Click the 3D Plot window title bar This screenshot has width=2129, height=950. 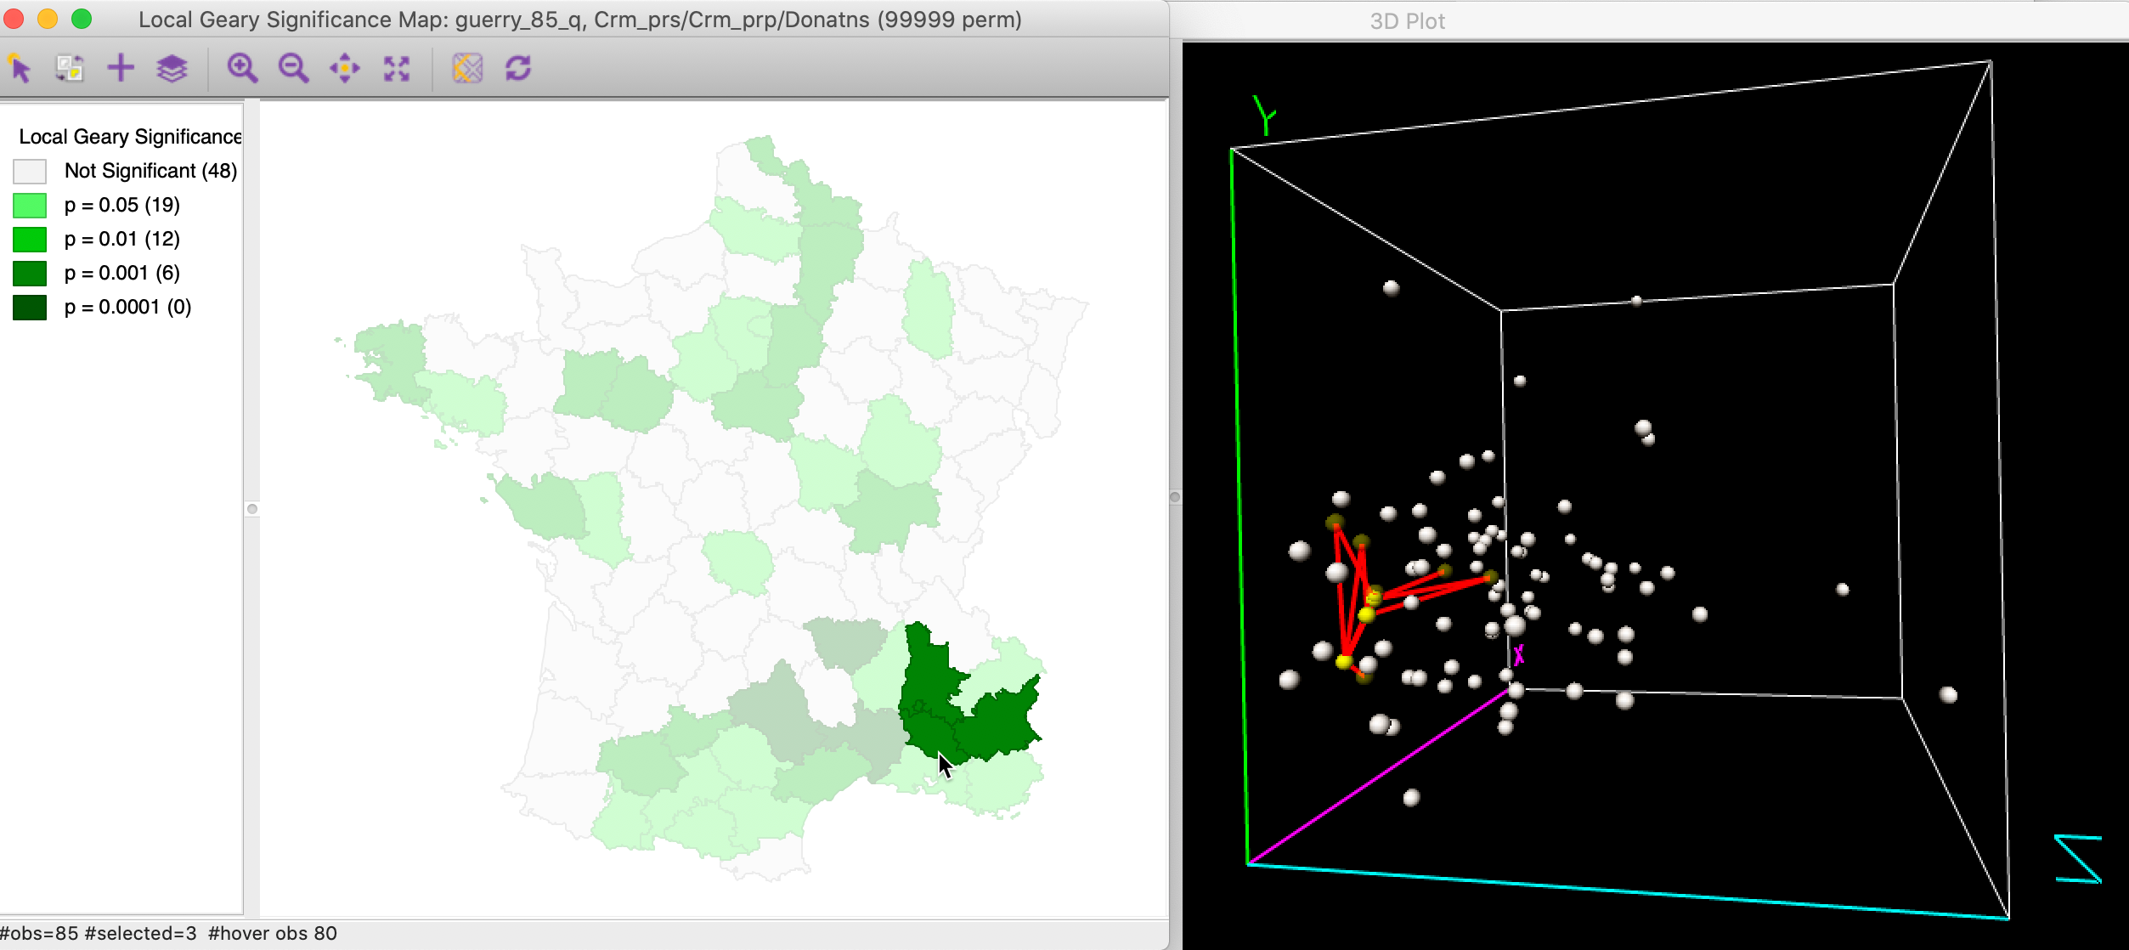1407,20
